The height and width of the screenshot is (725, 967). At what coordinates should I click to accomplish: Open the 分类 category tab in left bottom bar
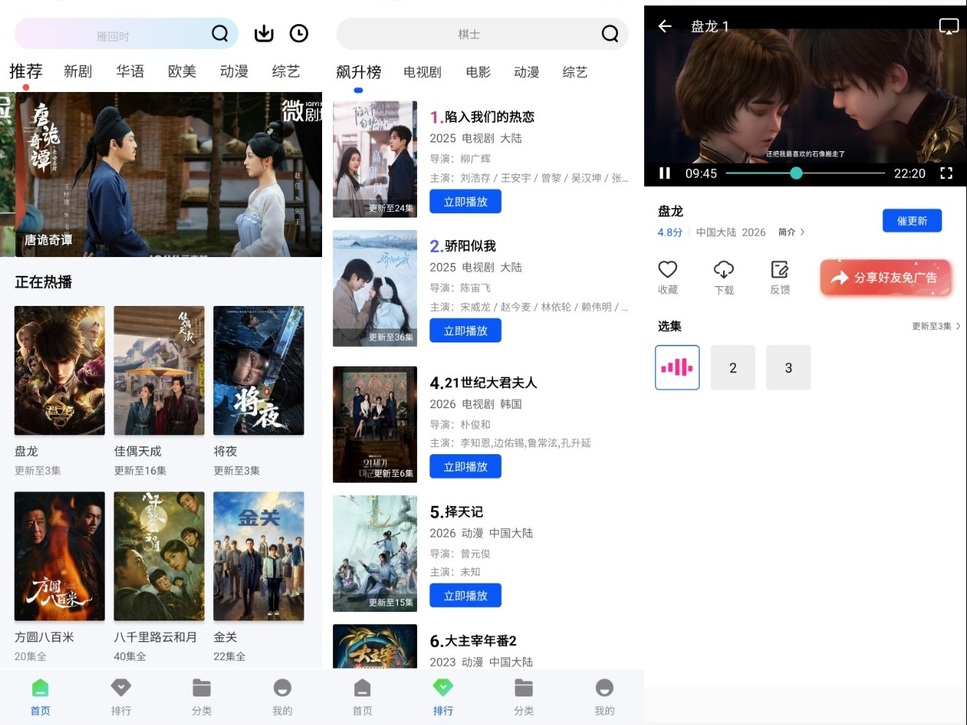[202, 697]
